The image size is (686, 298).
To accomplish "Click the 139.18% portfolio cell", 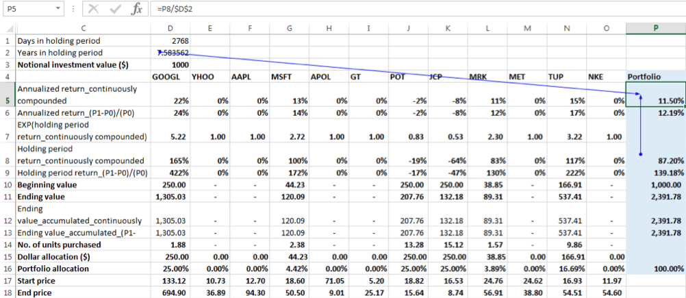I will tap(656, 173).
